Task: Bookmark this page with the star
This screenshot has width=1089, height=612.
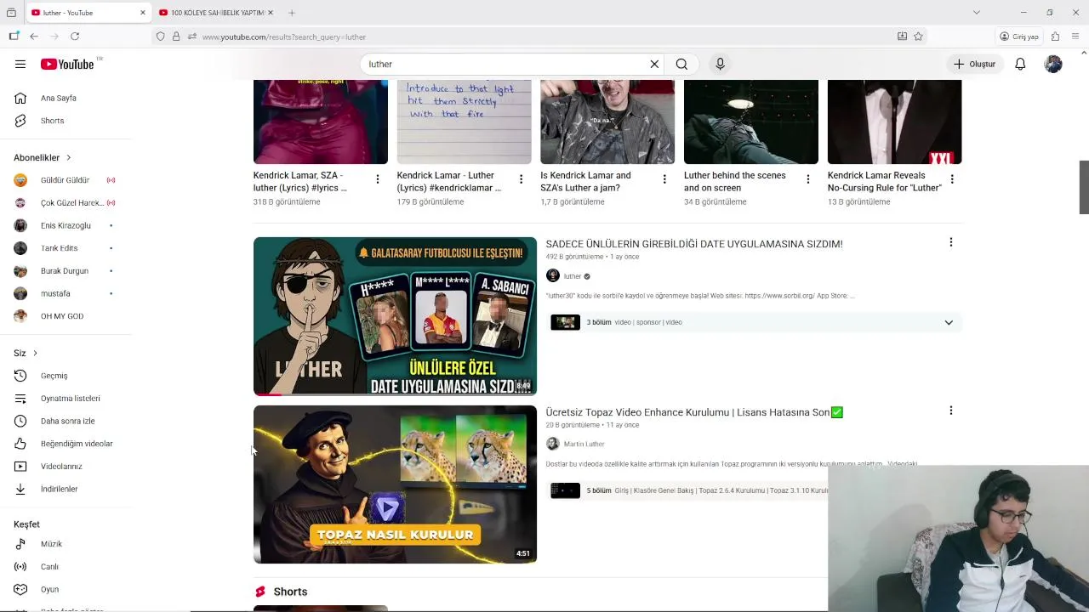Action: pyautogui.click(x=918, y=37)
